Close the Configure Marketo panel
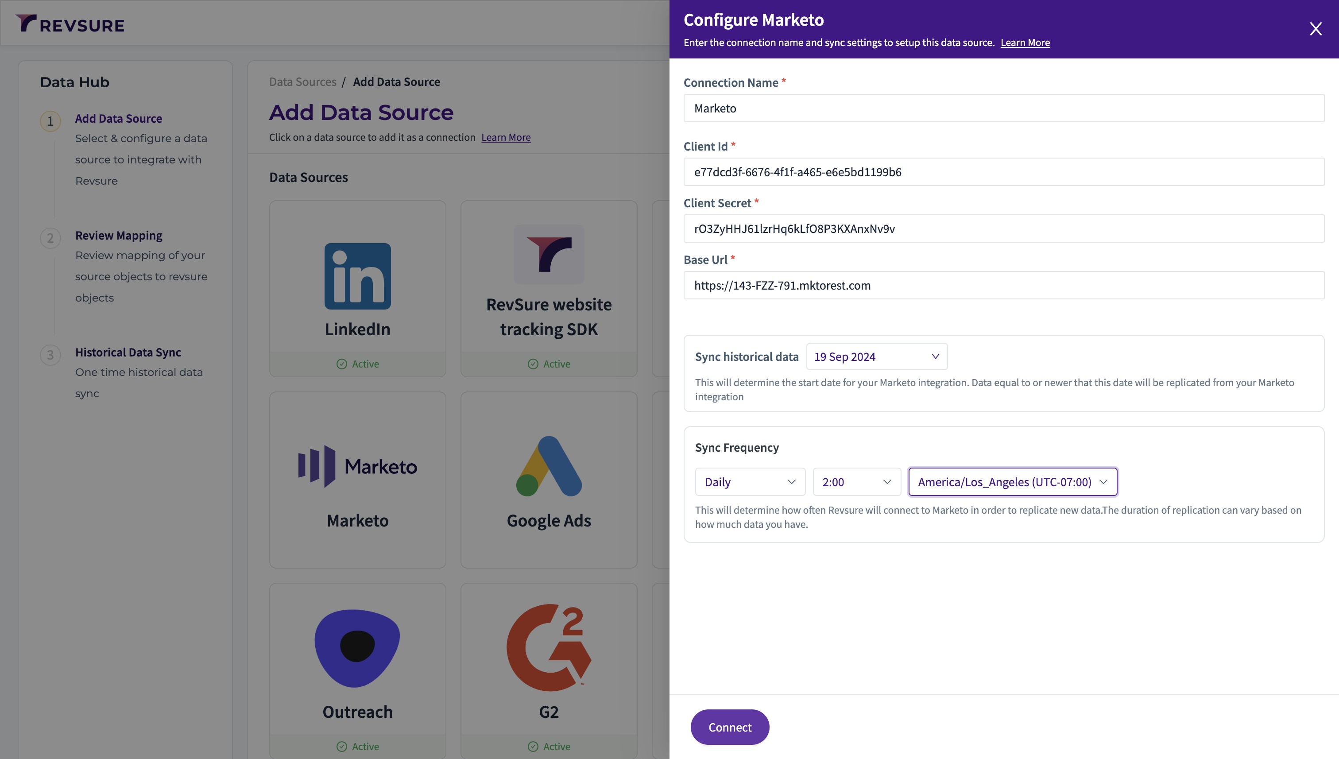1339x759 pixels. coord(1316,29)
